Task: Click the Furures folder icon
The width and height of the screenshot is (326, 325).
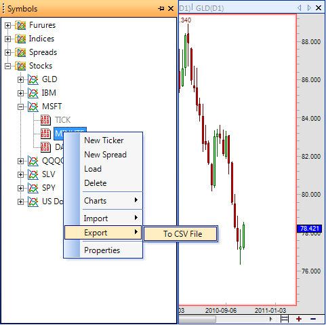Action: point(20,25)
